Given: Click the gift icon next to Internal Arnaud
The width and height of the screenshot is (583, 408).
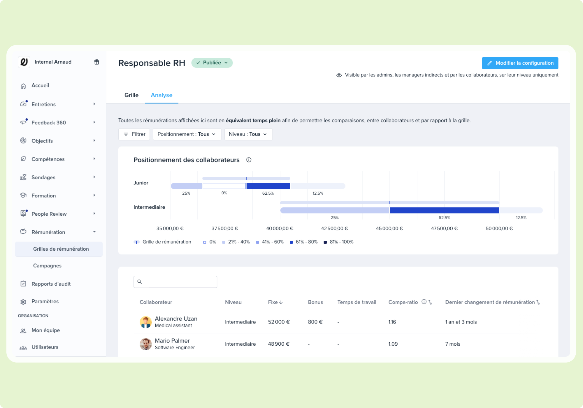Looking at the screenshot, I should coord(96,62).
